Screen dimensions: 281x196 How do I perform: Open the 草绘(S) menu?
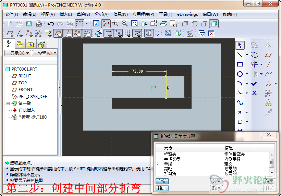coord(83,14)
